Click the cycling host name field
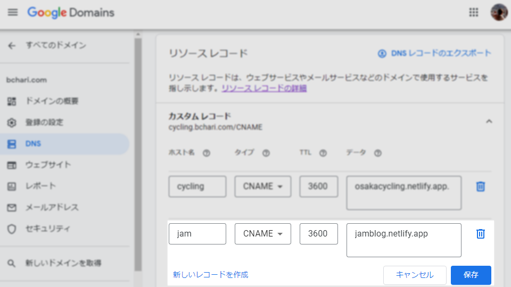The height and width of the screenshot is (287, 511). click(197, 187)
